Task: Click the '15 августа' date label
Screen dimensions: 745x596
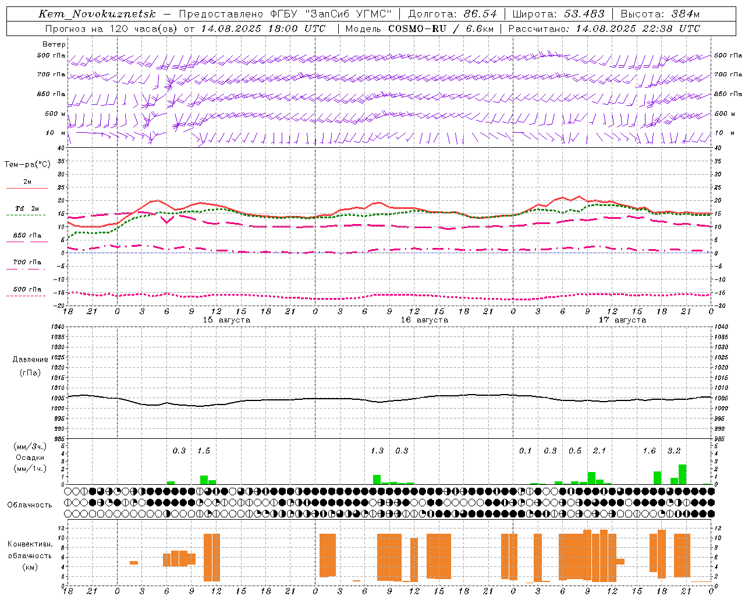Action: click(226, 320)
